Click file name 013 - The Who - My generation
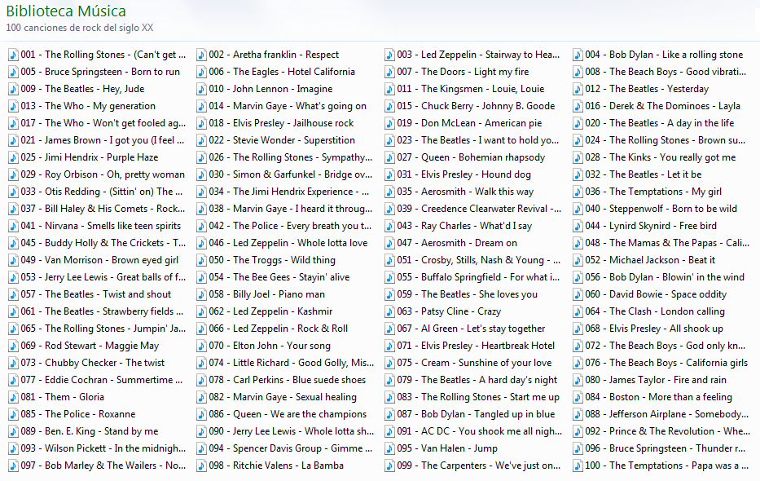The height and width of the screenshot is (481, 760). 88,106
